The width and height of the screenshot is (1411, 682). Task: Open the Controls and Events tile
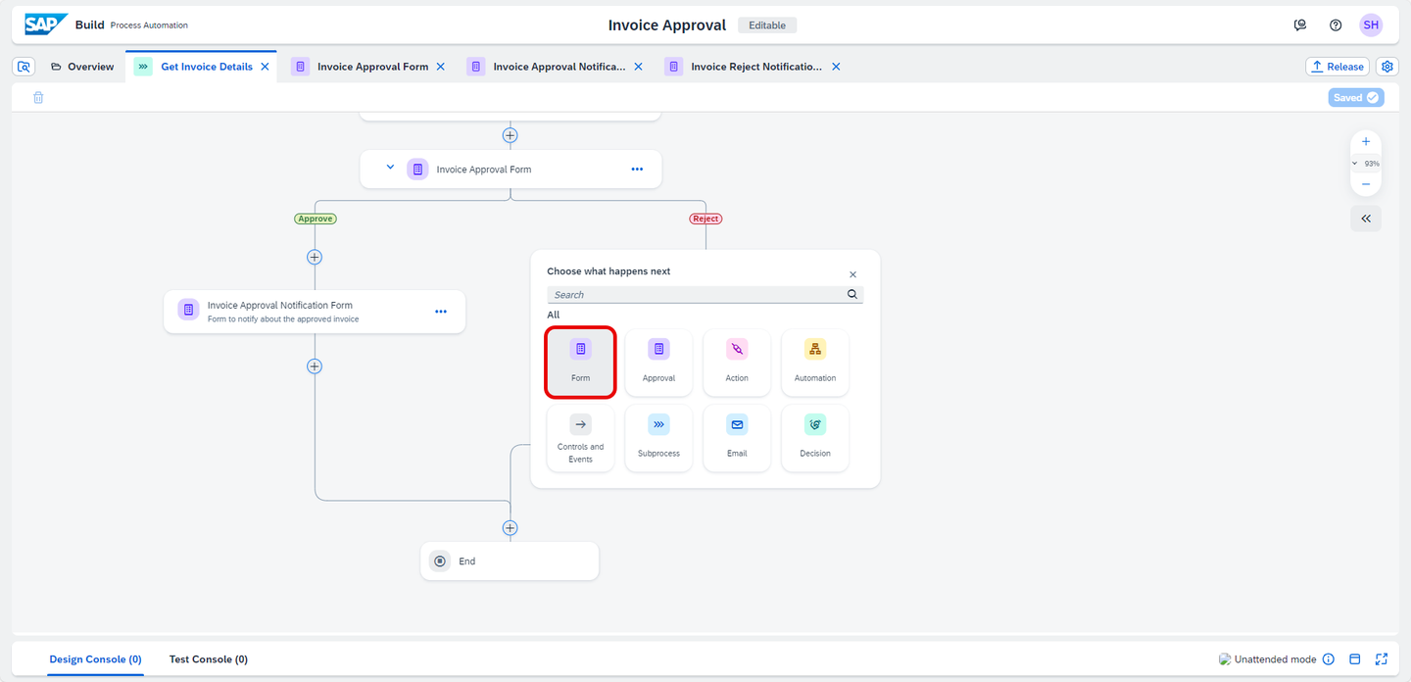click(x=580, y=438)
